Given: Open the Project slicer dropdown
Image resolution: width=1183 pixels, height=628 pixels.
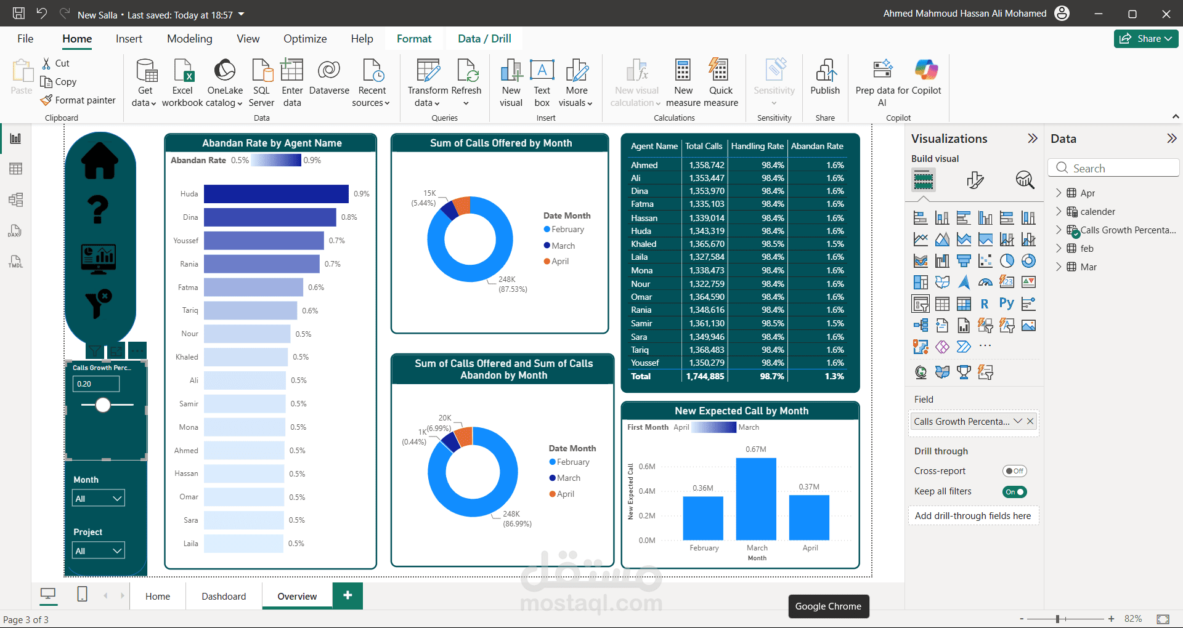Looking at the screenshot, I should [x=99, y=550].
